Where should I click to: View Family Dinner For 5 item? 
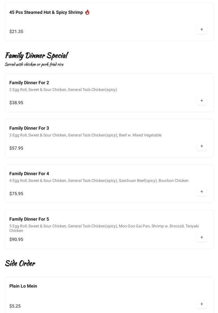tap(29, 219)
